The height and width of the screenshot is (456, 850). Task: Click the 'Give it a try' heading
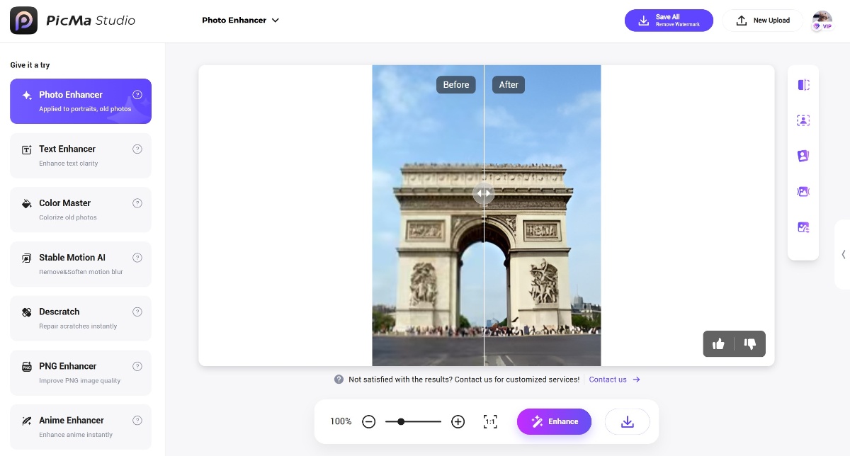coord(30,65)
